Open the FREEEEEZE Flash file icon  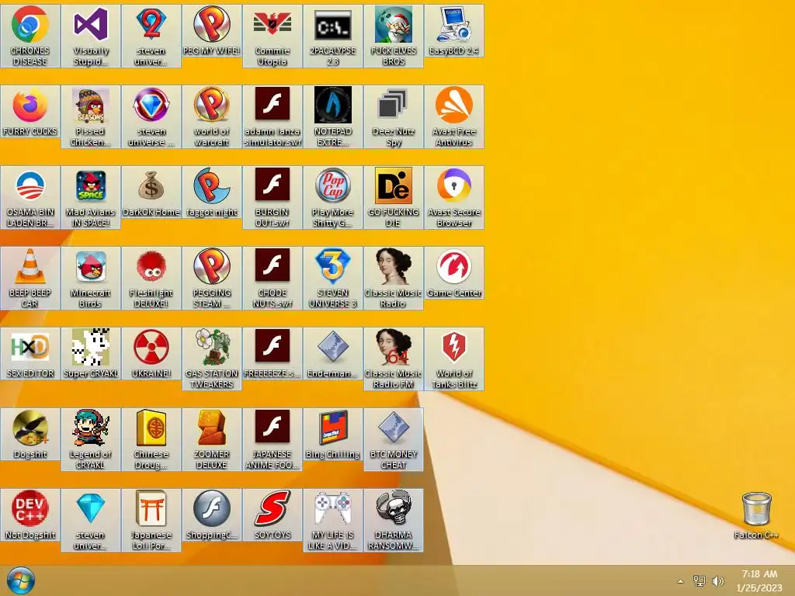pyautogui.click(x=273, y=353)
